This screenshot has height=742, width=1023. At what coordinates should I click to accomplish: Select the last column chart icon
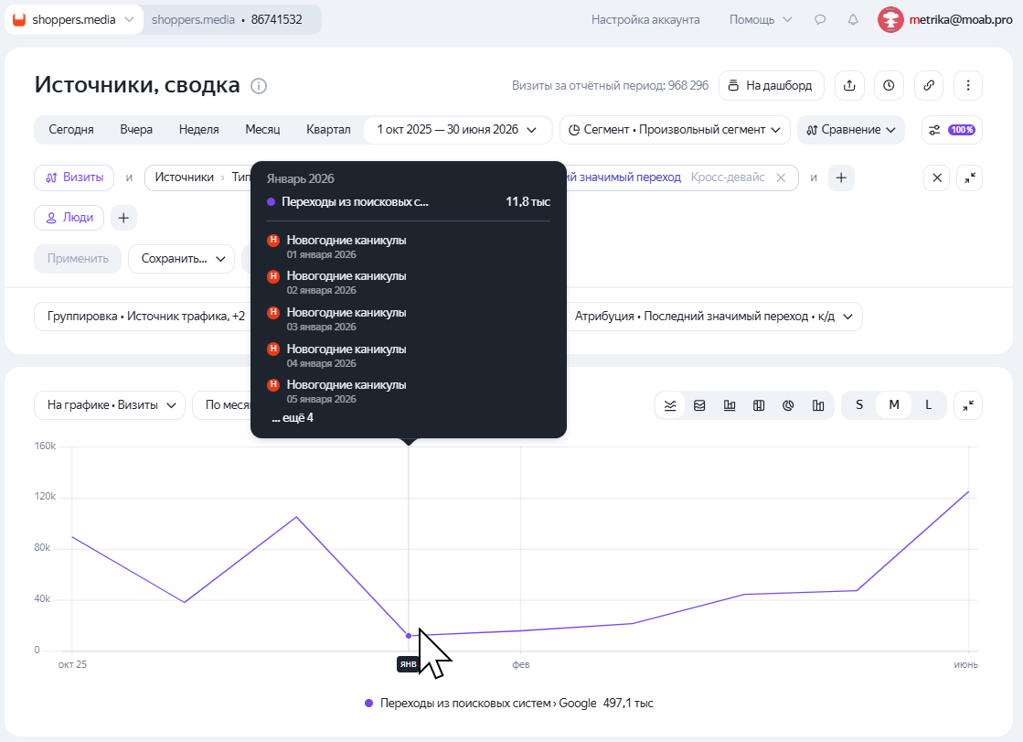(x=818, y=405)
